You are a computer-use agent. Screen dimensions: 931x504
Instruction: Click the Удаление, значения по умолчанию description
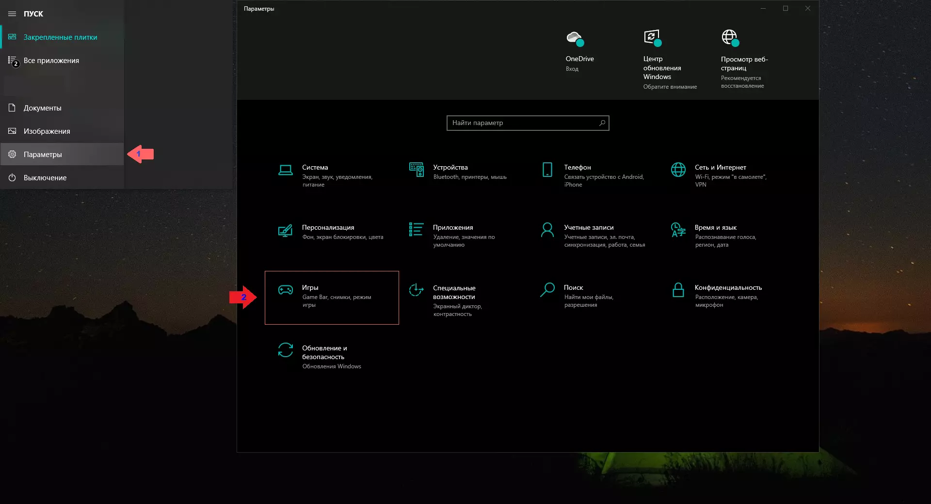(x=464, y=241)
